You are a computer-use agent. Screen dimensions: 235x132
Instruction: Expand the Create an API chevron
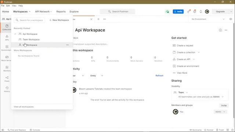[x=194, y=59]
